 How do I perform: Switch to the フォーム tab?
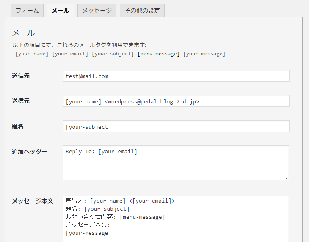point(27,11)
